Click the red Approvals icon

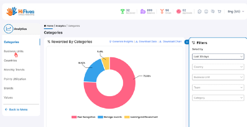(x=179, y=12)
